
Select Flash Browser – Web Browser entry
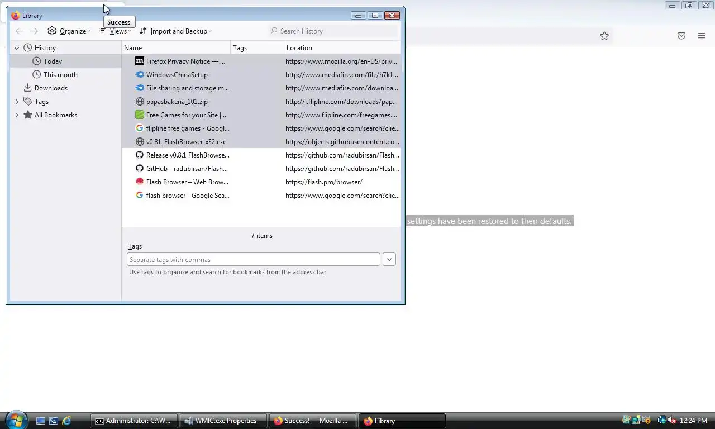click(x=261, y=182)
